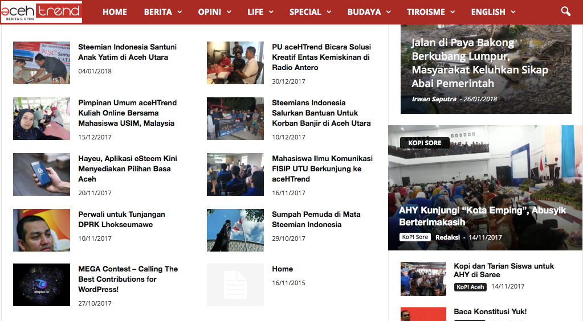Click thumbnail of FISIP UTU visit article
The height and width of the screenshot is (321, 583).
point(235,174)
